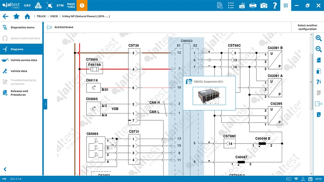Click the Jaltest logo

pyautogui.click(x=11, y=5)
